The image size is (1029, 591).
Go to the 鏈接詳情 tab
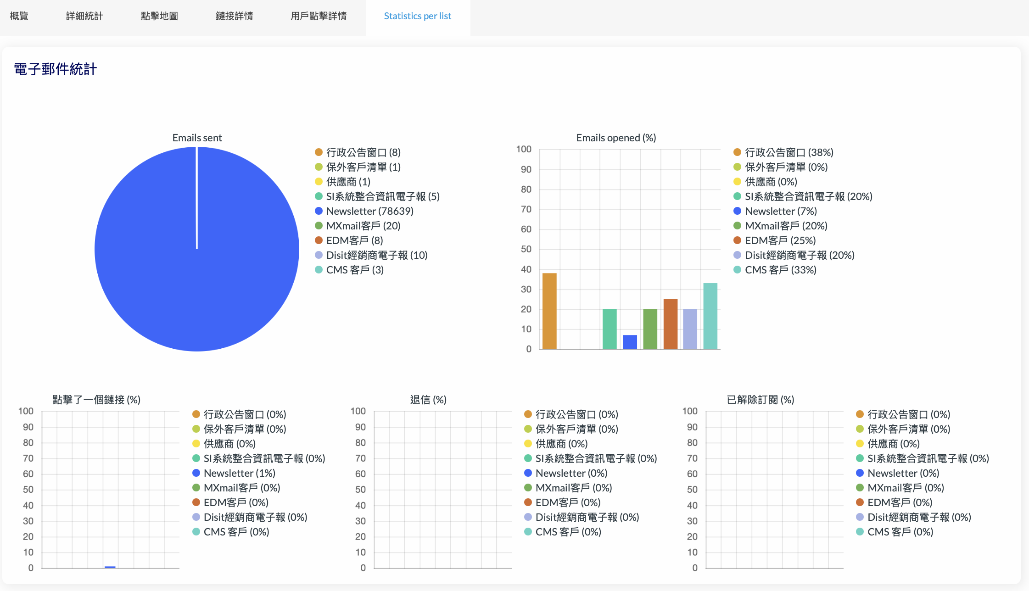pyautogui.click(x=234, y=17)
